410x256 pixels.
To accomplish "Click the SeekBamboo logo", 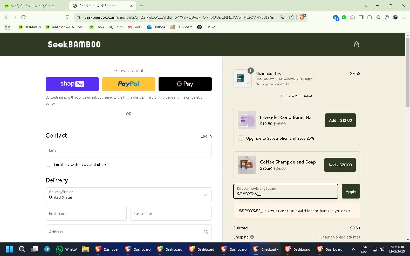I will [x=74, y=44].
